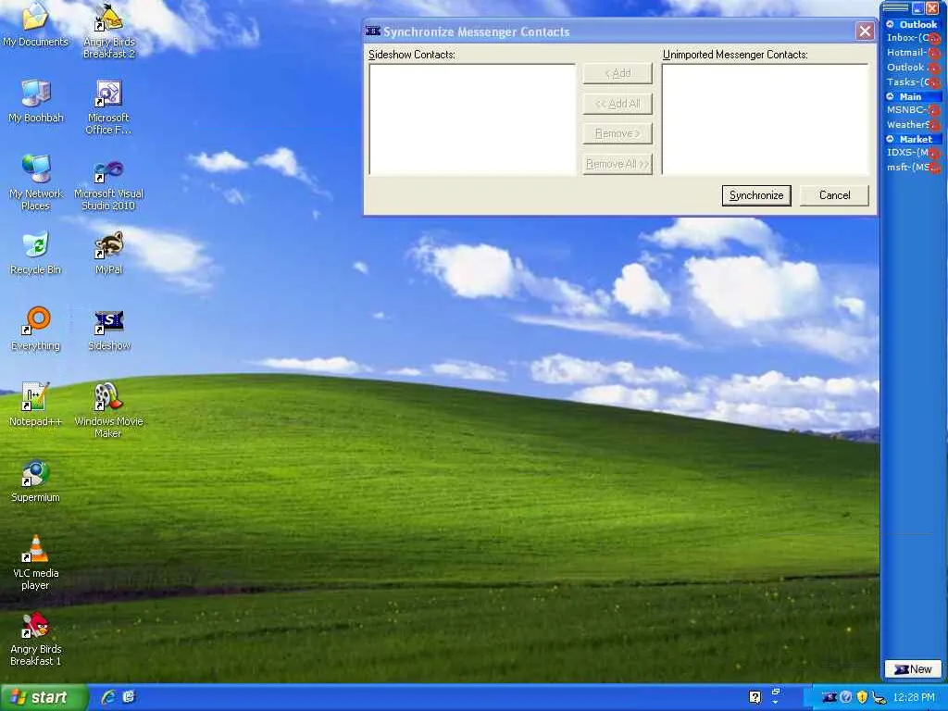Click the Sideshow icon in the system tray
The width and height of the screenshot is (948, 711).
830,697
